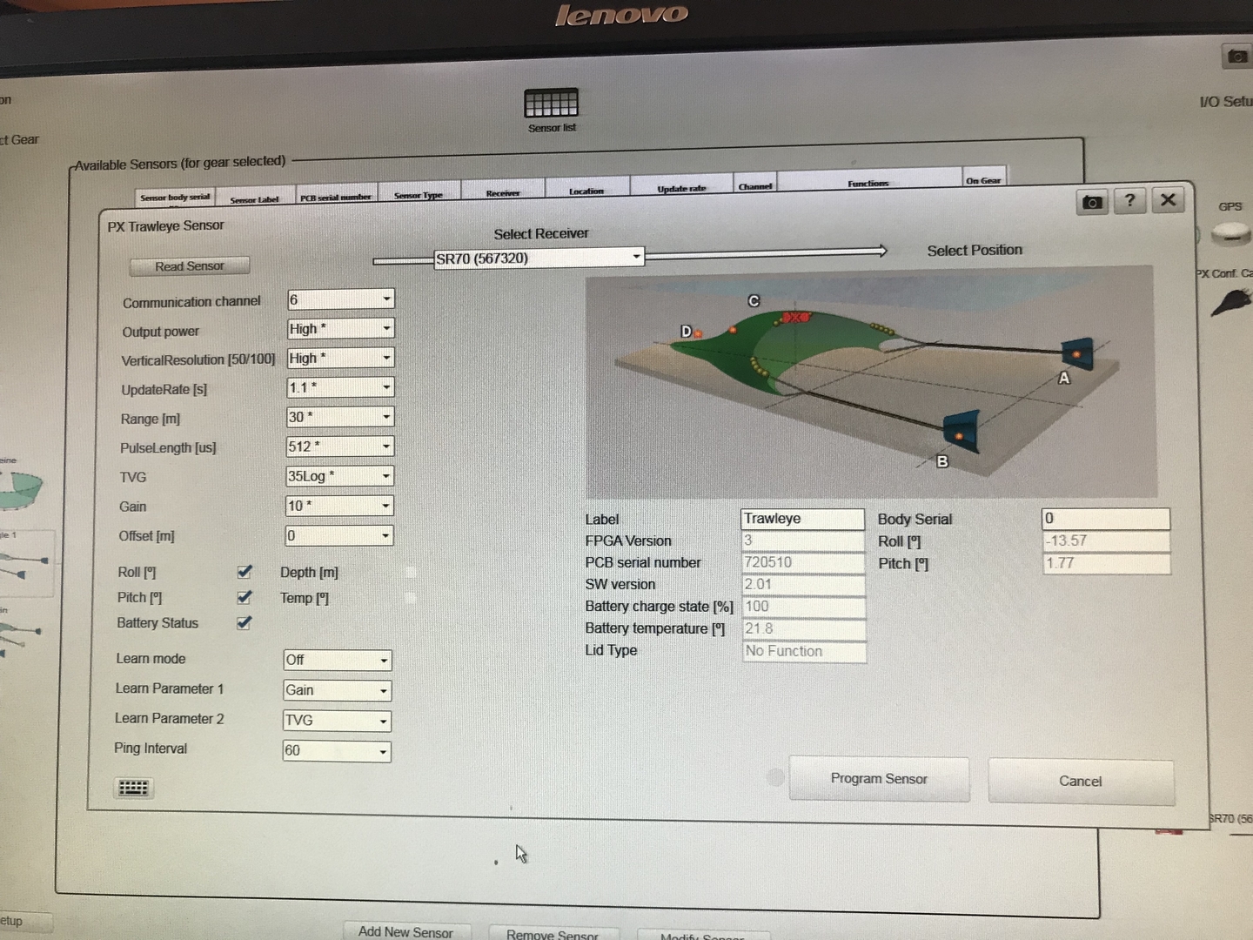Click the Program Sensor button
1253x940 pixels.
point(879,779)
